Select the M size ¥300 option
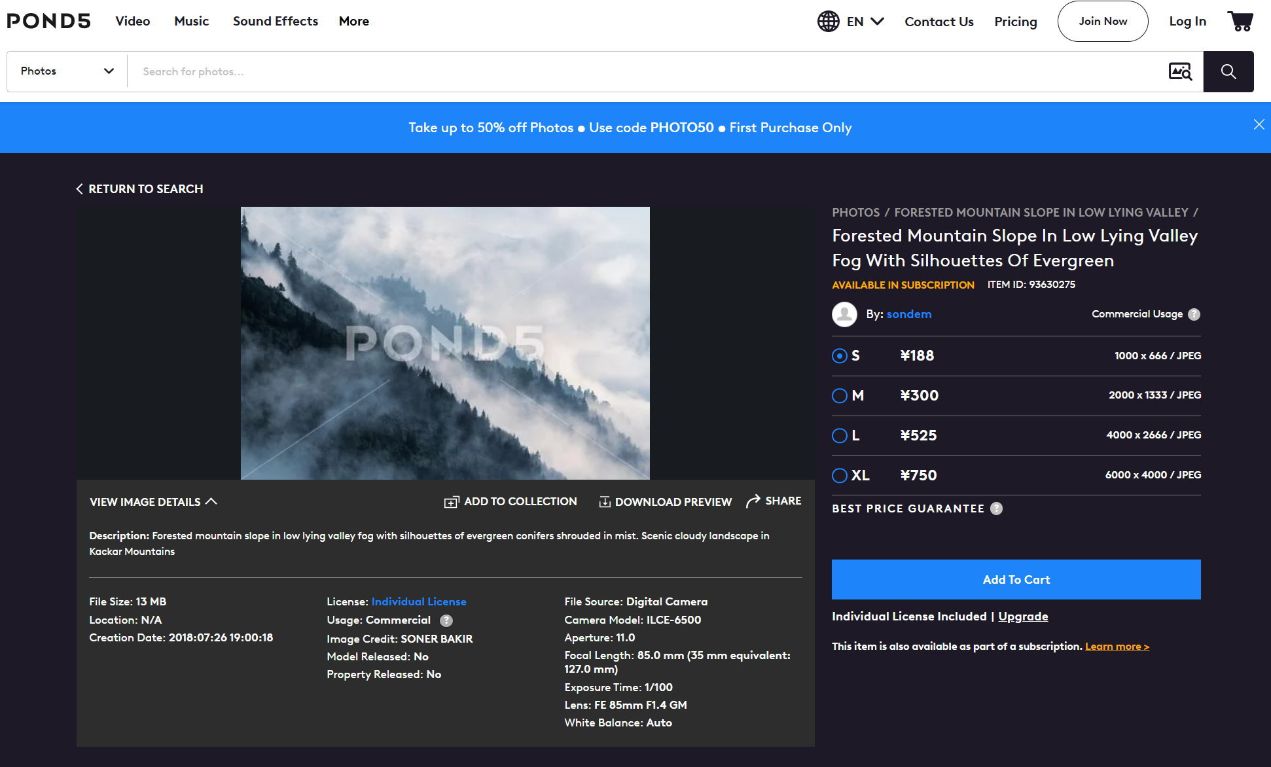The image size is (1271, 767). 839,395
